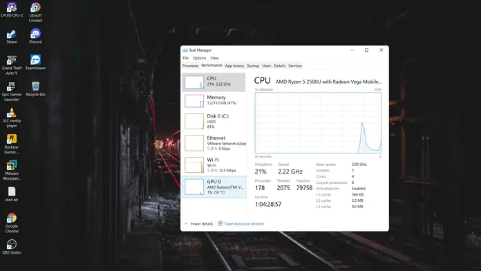The height and width of the screenshot is (271, 481).
Task: Select CPU mini graph in sidebar
Action: 194,82
